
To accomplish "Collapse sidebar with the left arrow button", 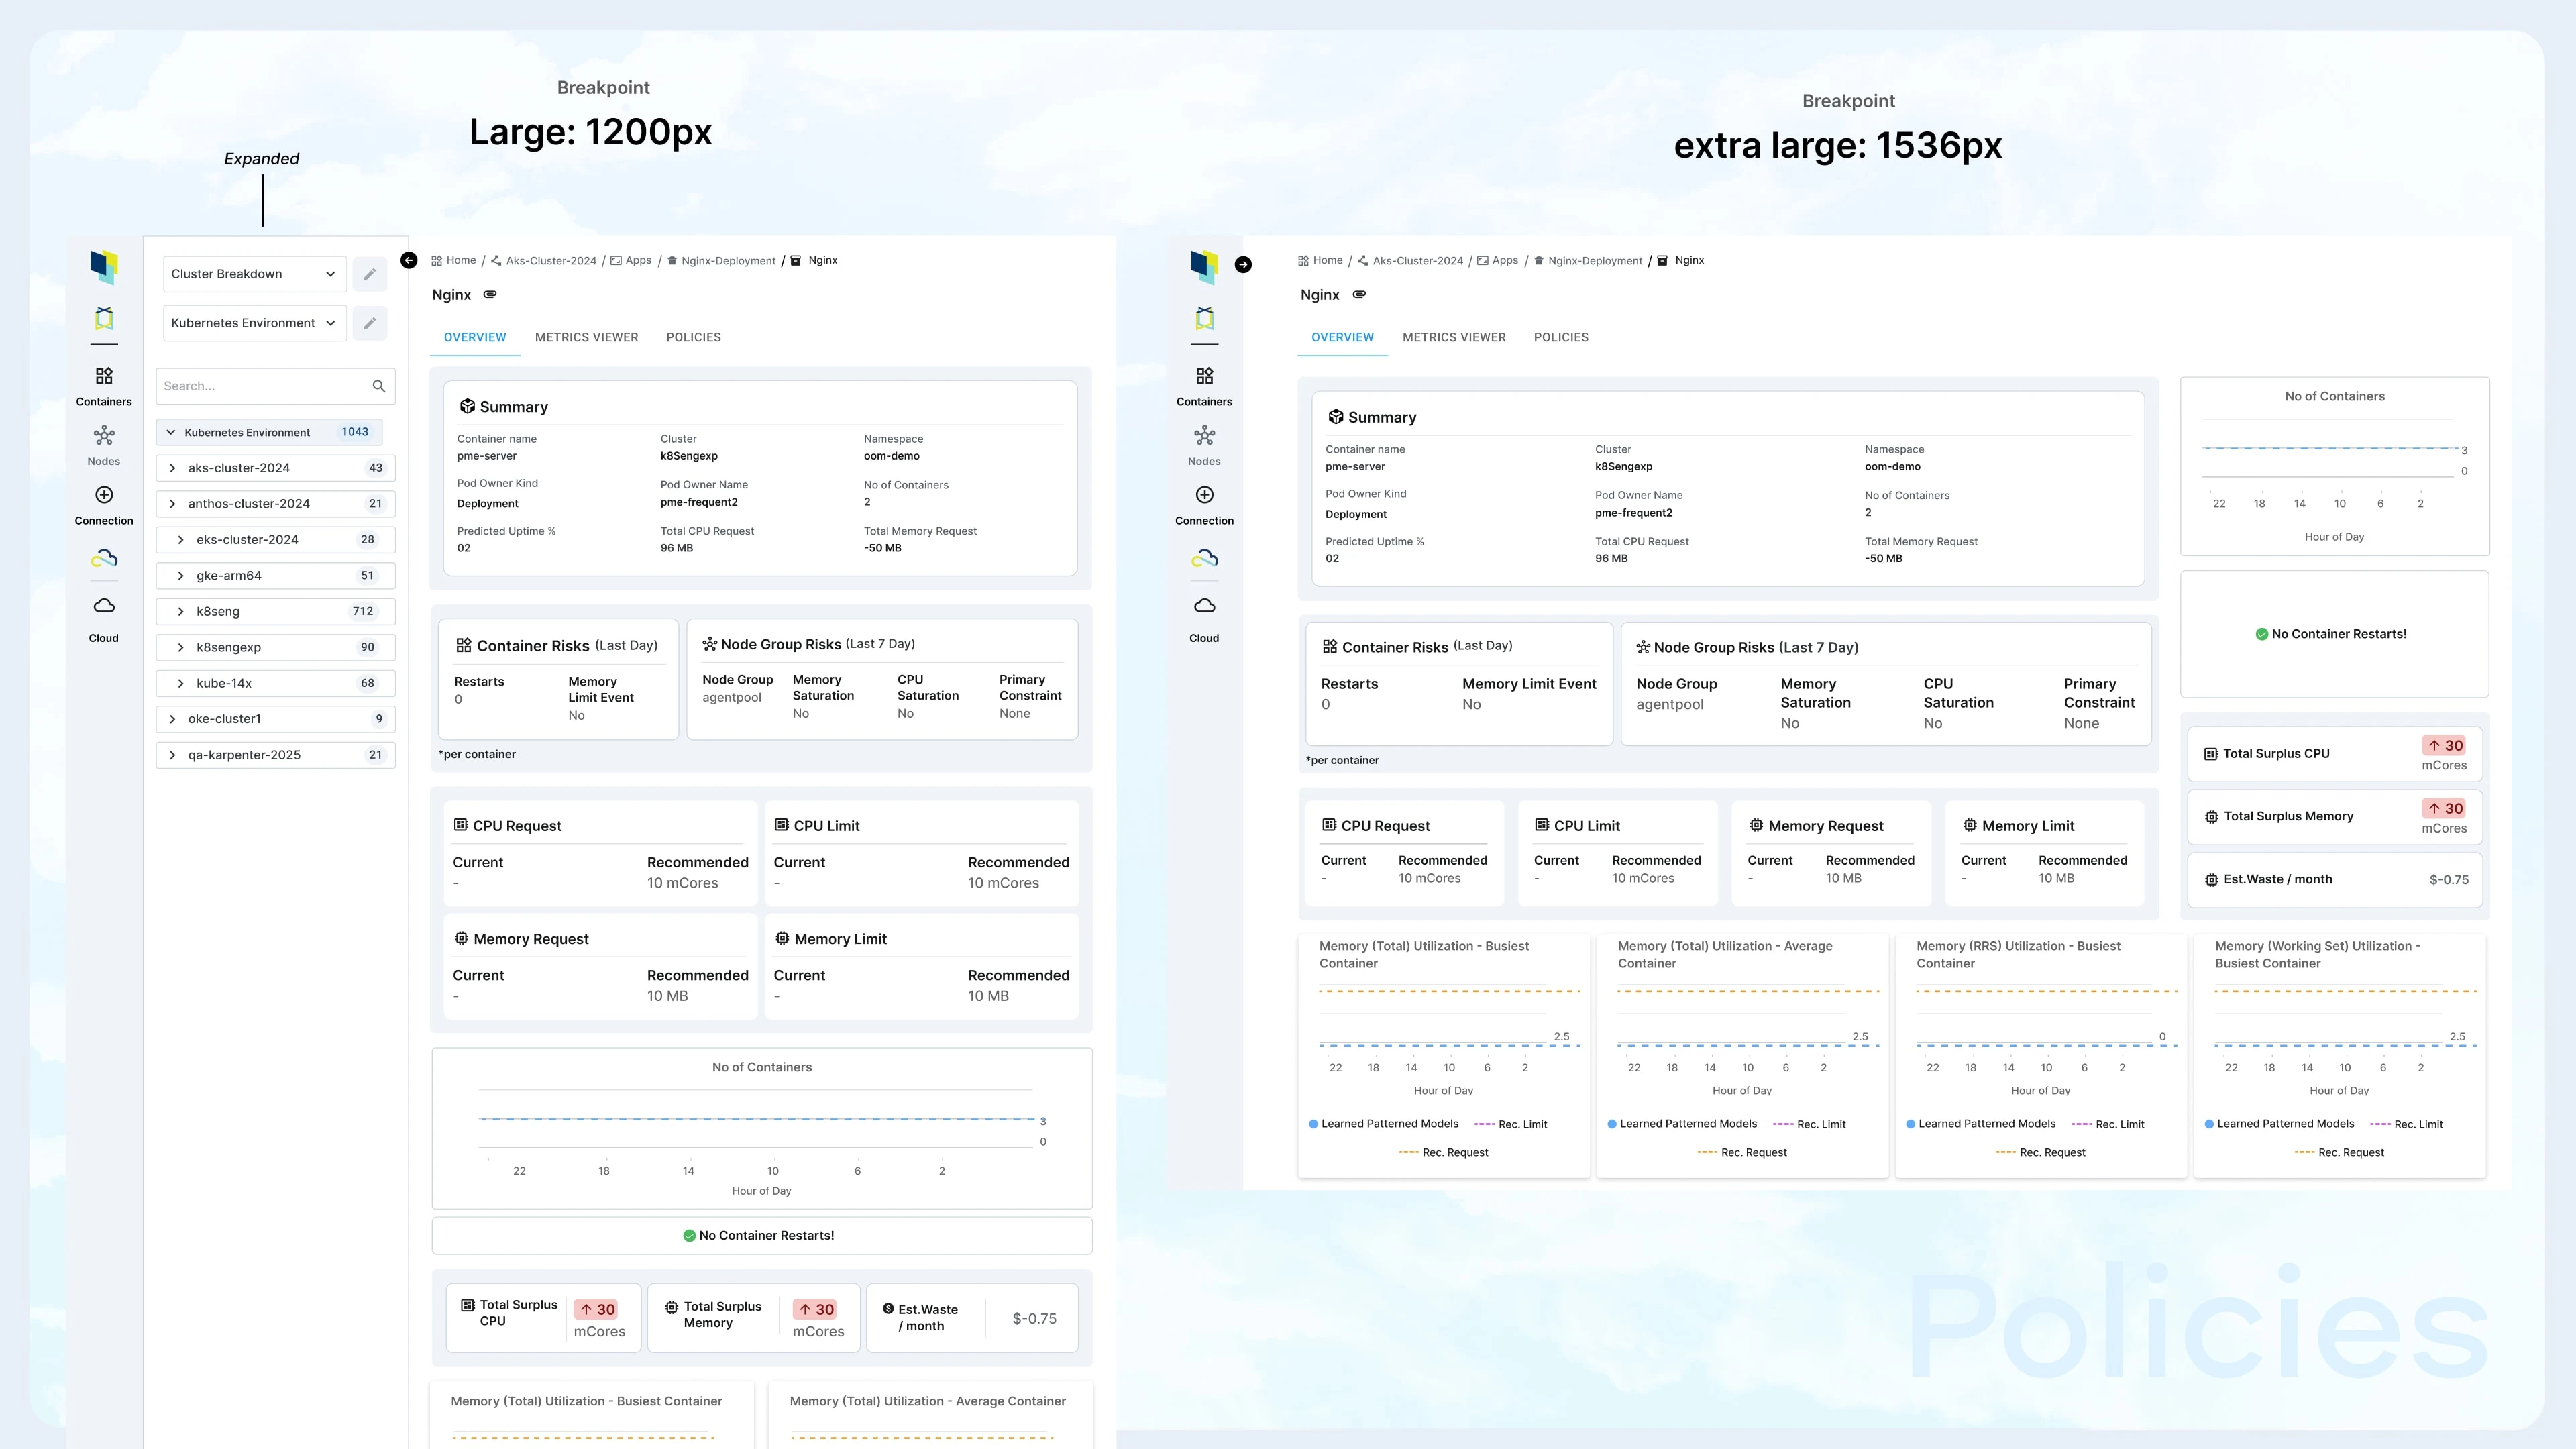I will point(409,260).
